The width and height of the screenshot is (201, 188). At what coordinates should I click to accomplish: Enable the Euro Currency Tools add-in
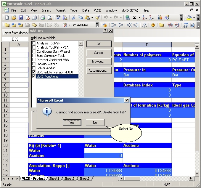[x=34, y=56]
